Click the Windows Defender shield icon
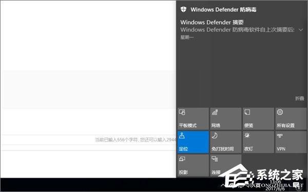The height and width of the screenshot is (192, 308). pyautogui.click(x=183, y=9)
